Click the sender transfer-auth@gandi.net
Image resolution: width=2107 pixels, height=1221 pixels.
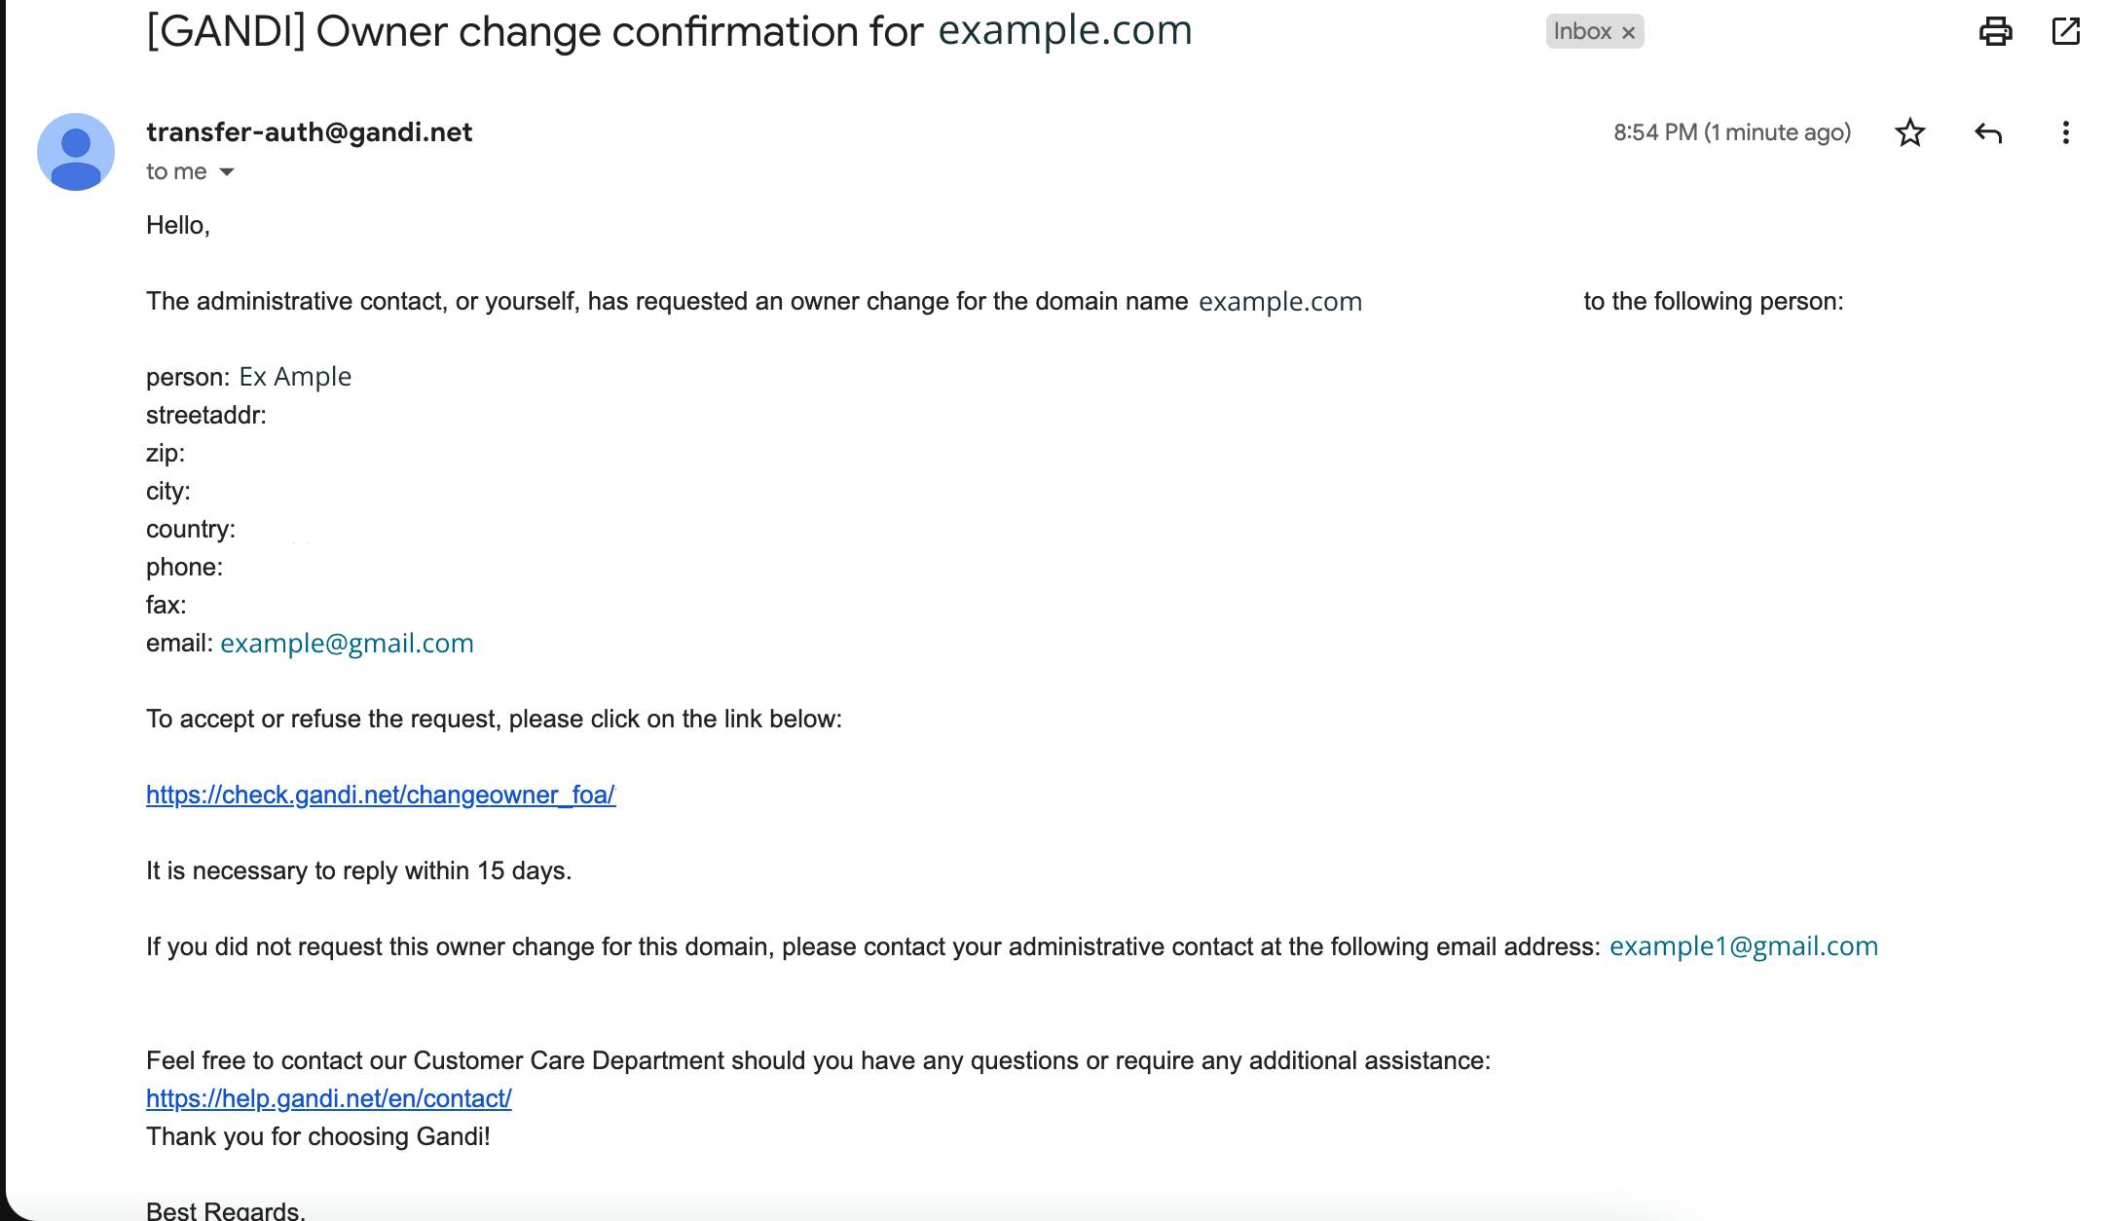pos(310,132)
